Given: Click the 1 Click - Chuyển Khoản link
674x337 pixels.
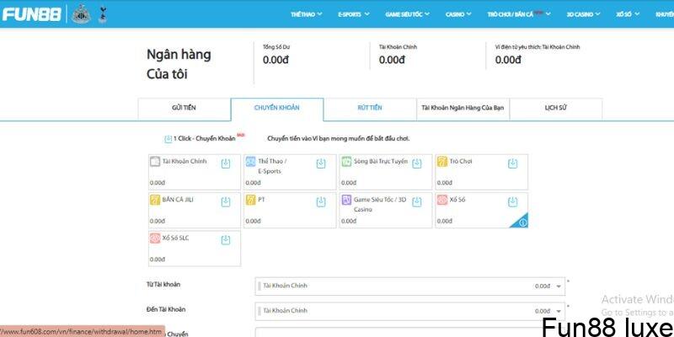Looking at the screenshot, I should coord(204,139).
